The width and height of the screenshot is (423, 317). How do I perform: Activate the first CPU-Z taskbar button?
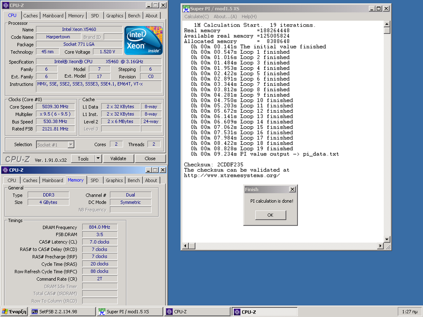[x=197, y=312]
